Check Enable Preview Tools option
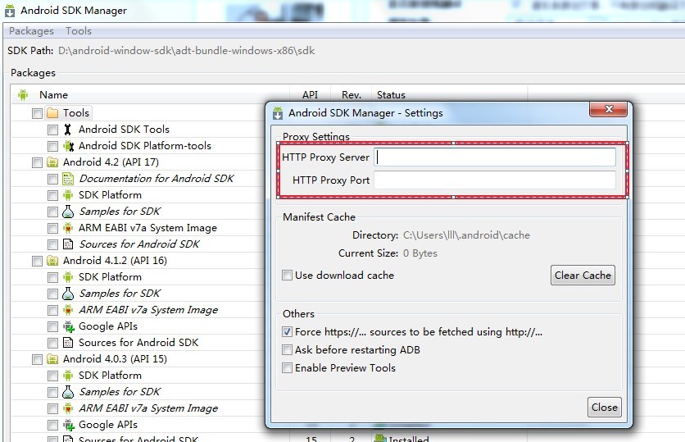This screenshot has height=442, width=685. 287,367
